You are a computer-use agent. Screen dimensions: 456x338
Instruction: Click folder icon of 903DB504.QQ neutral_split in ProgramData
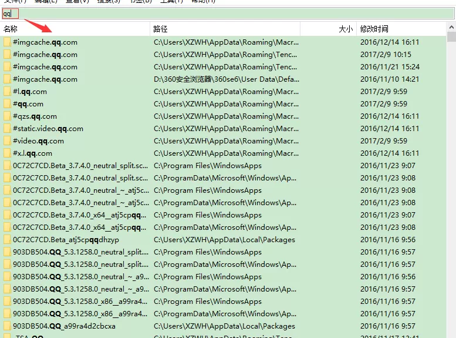[x=7, y=265]
